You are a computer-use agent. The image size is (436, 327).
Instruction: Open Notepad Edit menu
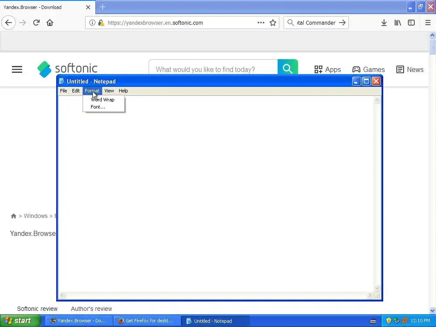76,91
